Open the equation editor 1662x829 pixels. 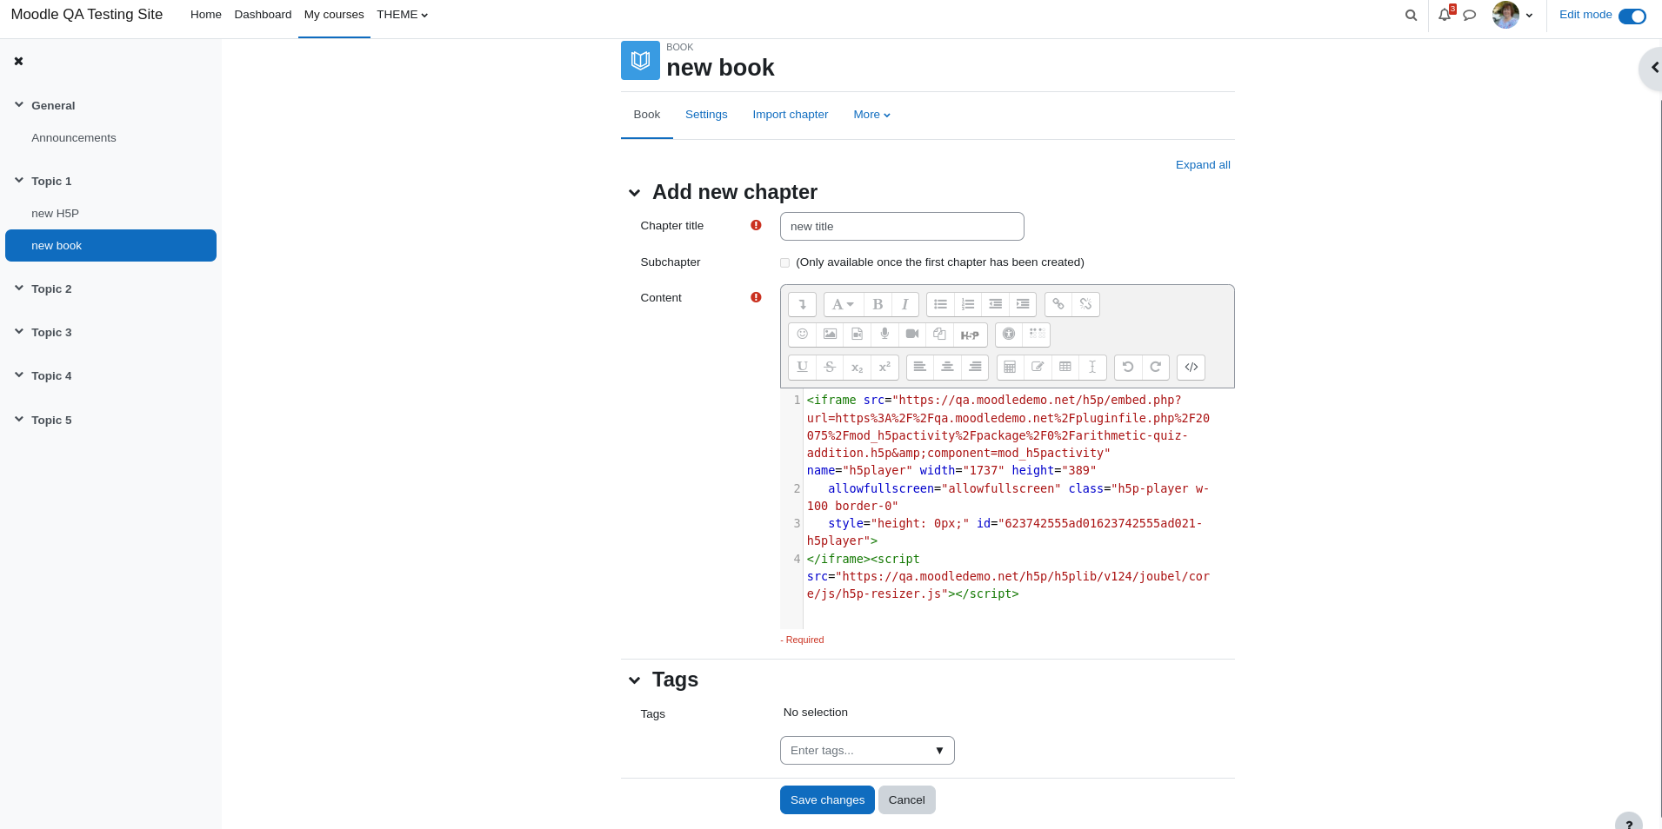[1010, 368]
